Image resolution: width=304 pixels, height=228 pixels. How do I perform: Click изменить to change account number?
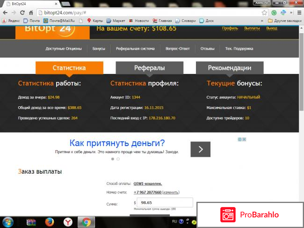[x=171, y=192]
